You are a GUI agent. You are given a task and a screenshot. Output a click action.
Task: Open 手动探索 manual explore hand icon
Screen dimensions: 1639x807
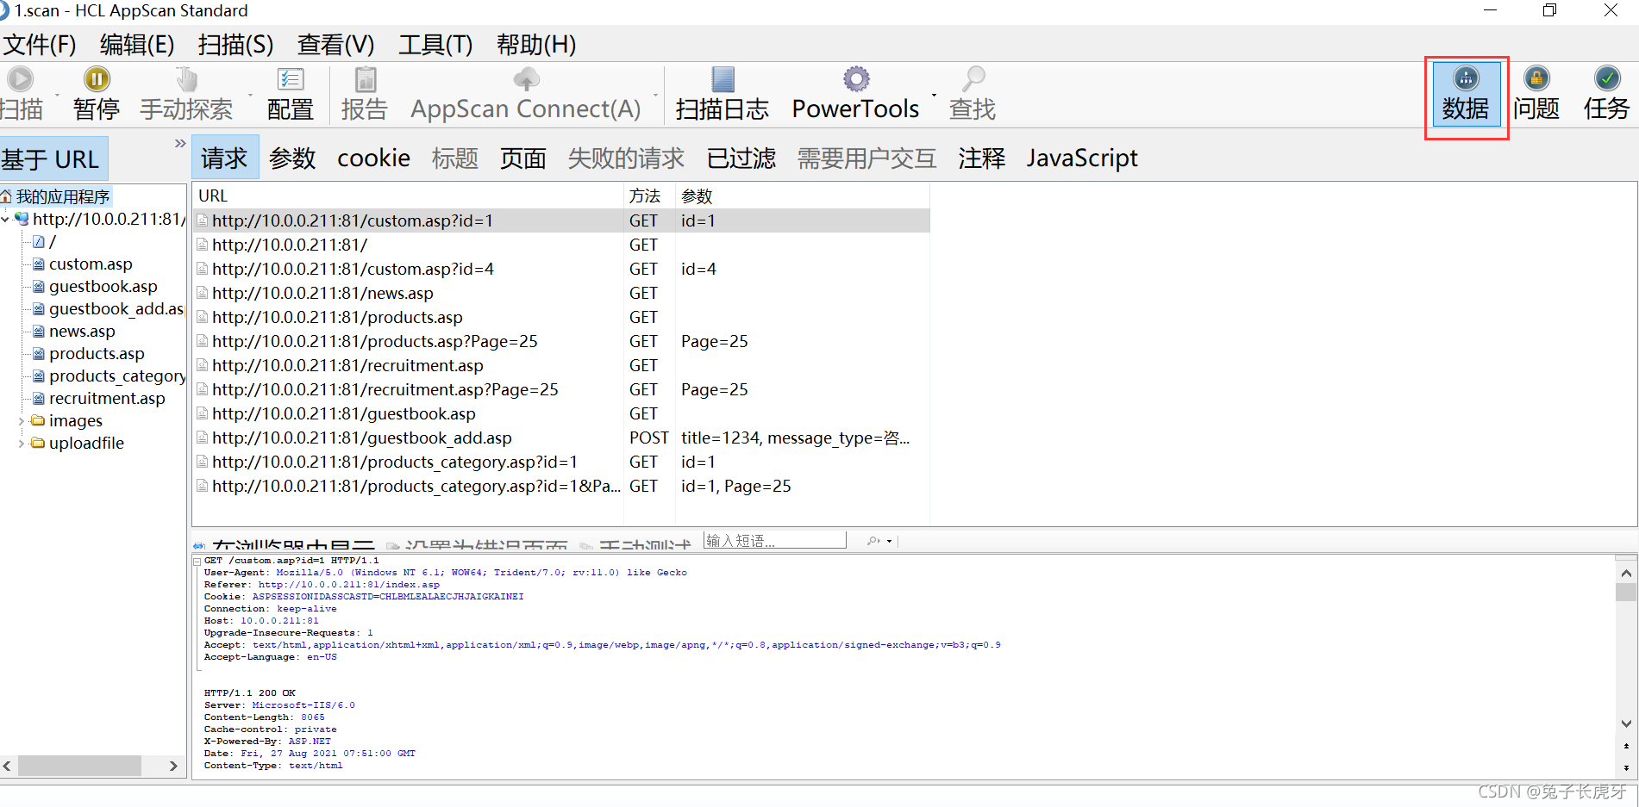pos(186,79)
